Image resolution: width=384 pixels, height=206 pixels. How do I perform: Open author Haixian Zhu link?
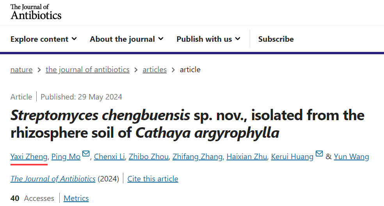pyautogui.click(x=247, y=156)
